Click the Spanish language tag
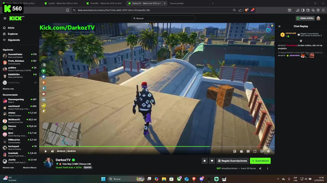 (x=88, y=167)
